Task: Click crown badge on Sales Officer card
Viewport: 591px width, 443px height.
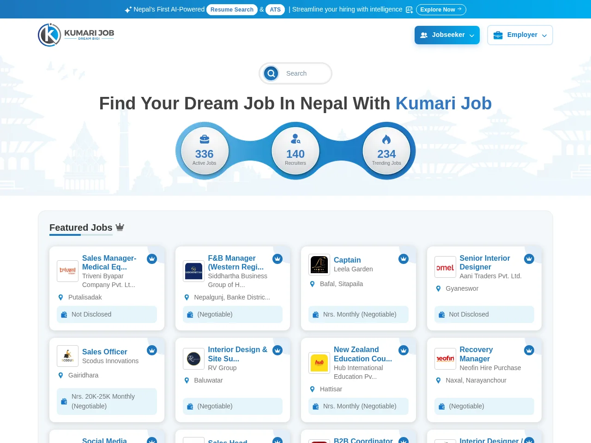Action: pos(152,350)
